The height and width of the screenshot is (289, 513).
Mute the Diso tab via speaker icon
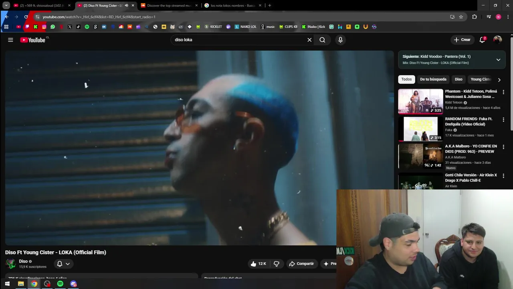point(126,6)
